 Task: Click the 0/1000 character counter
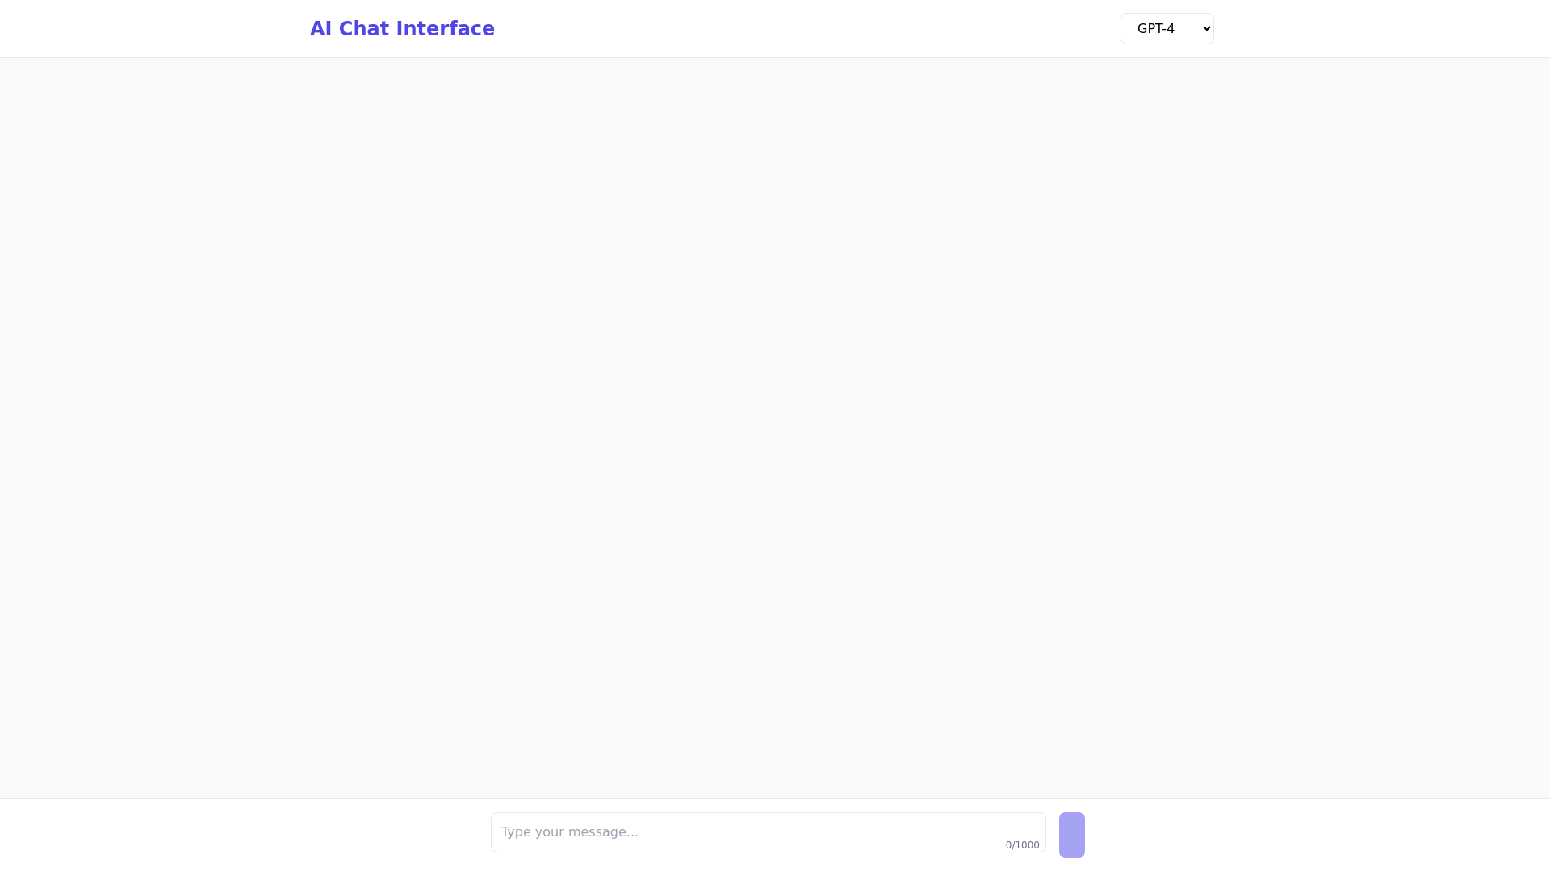tap(1022, 845)
